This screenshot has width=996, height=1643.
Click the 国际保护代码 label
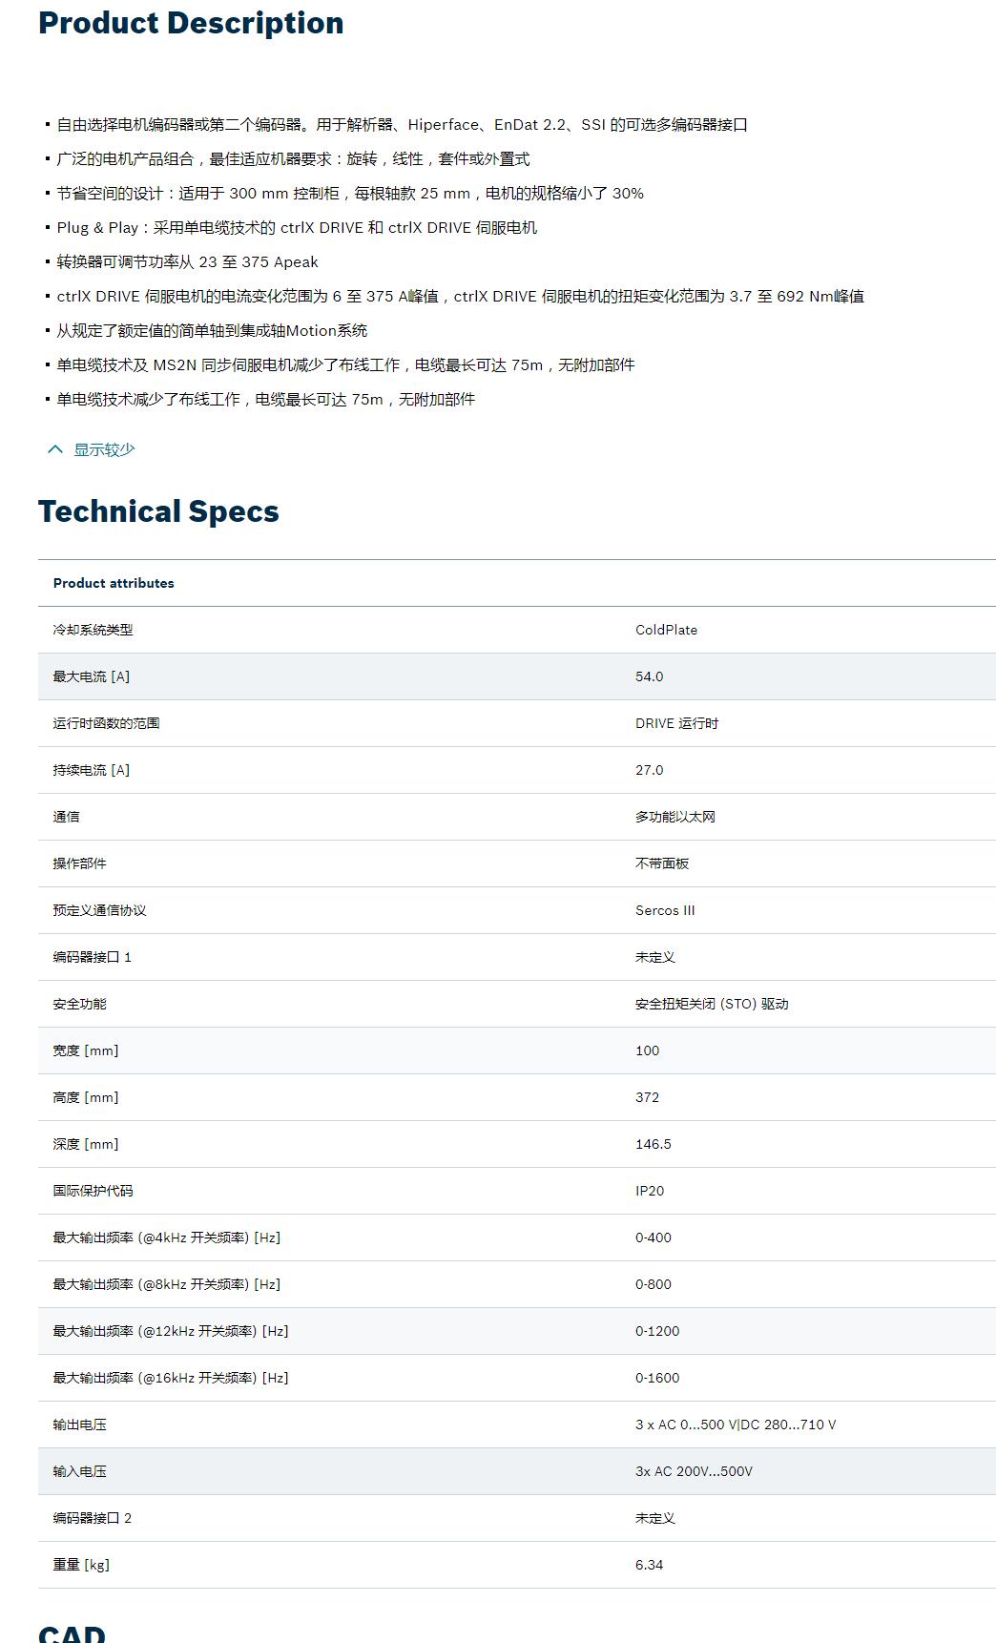(93, 1191)
